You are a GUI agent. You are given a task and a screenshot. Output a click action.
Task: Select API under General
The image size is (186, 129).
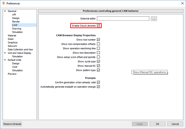(x=14, y=15)
